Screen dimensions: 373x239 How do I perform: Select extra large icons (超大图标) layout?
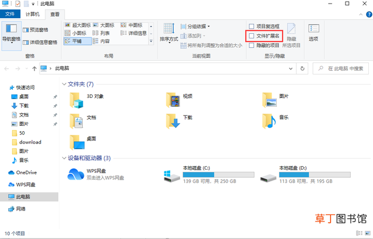tap(78, 25)
